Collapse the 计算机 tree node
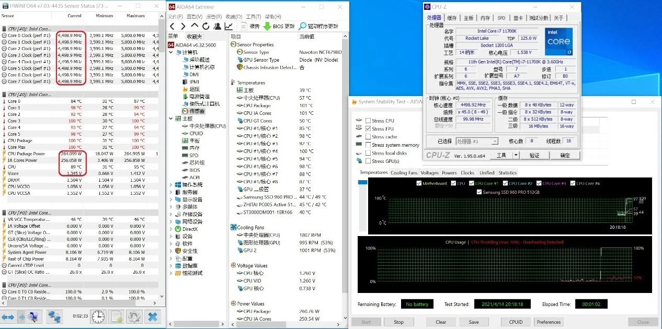Screen dimensions: 662x329 [171, 53]
